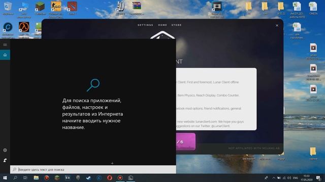The height and width of the screenshot is (182, 325).
Task: Launch Vegas Pro filmstrip desktop shortcut
Action: [x=217, y=10]
